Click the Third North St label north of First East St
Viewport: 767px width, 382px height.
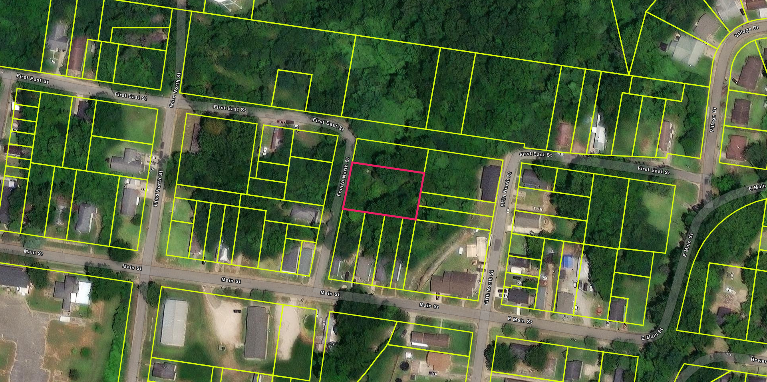[x=175, y=90]
